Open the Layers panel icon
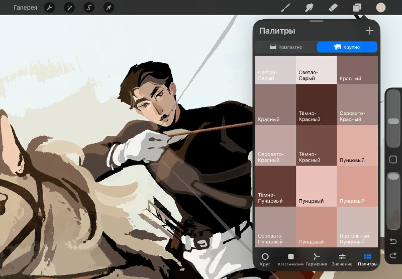This screenshot has width=402, height=279. pyautogui.click(x=357, y=8)
